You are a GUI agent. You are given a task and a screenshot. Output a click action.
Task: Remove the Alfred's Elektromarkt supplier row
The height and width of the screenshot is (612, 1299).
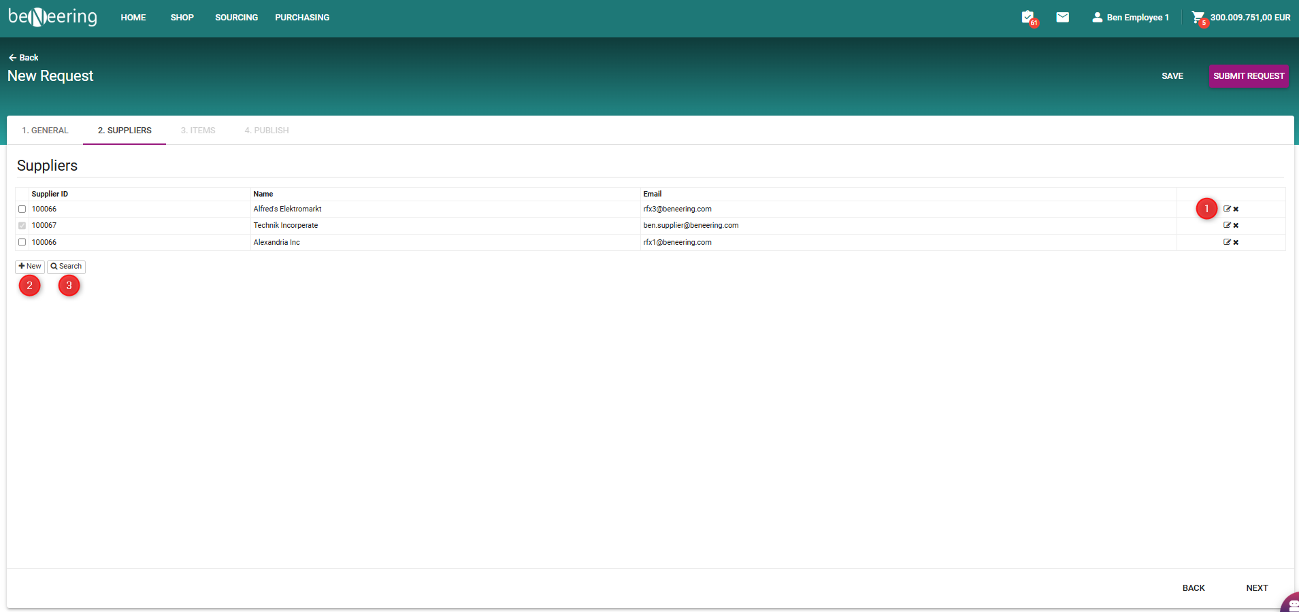tap(1236, 209)
